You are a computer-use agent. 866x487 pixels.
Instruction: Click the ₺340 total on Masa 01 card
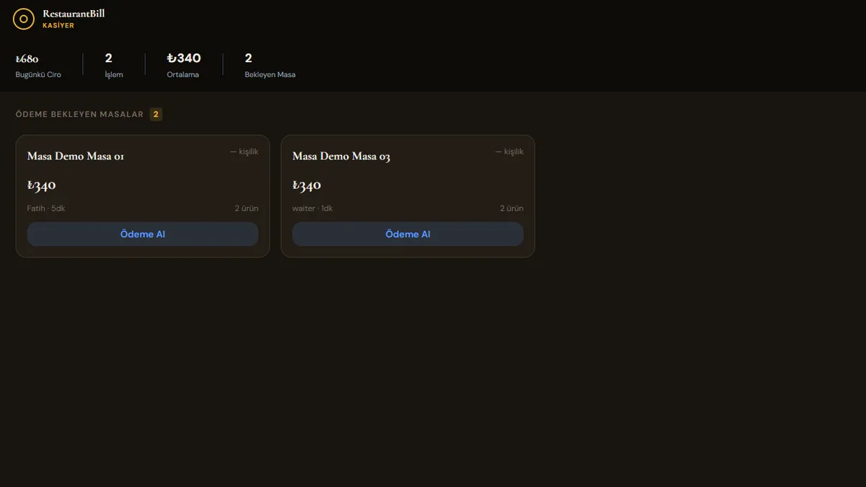(x=42, y=185)
